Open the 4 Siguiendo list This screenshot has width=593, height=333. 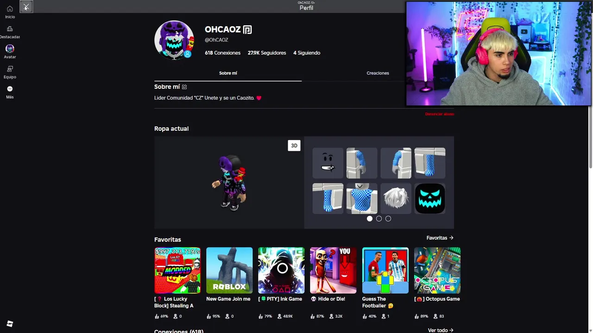pos(307,53)
